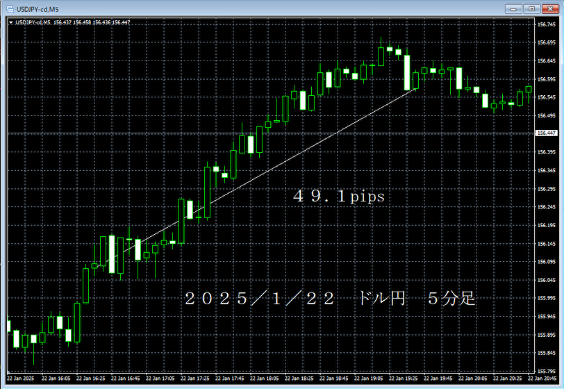Click the 156.395 price scale label
564x389 pixels.
tap(547, 152)
